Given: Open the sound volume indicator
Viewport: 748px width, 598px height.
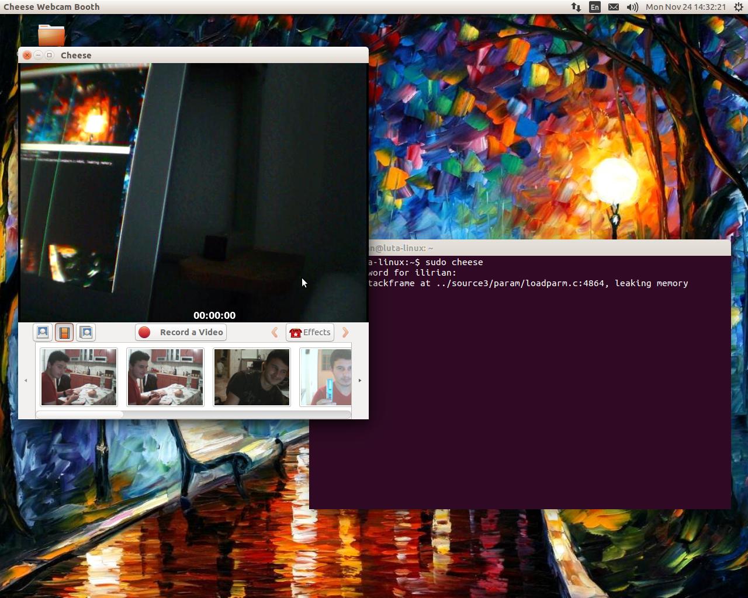Looking at the screenshot, I should [632, 7].
